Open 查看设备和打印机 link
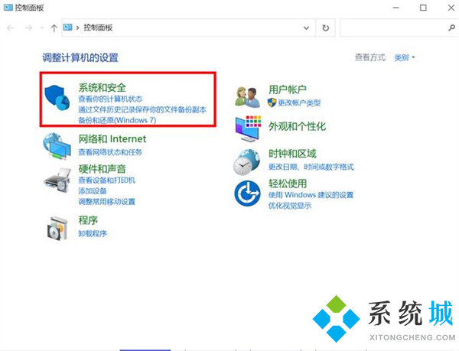The height and width of the screenshot is (351, 459). 107,180
